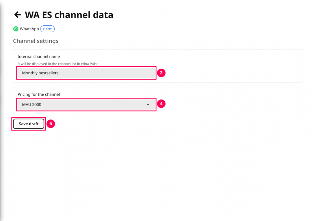318x221 pixels.
Task: Click the pink step marker numbered 3
Action: tap(161, 73)
